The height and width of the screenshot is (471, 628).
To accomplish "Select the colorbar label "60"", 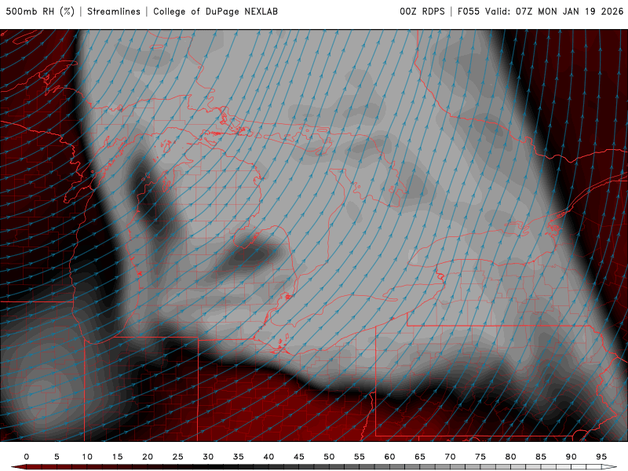I will point(389,457).
